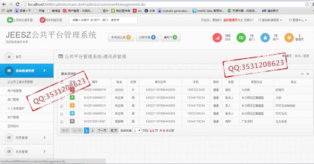314x164 pixels.
Task: Open the 管理中心 top dropdown
Action: tap(298, 20)
